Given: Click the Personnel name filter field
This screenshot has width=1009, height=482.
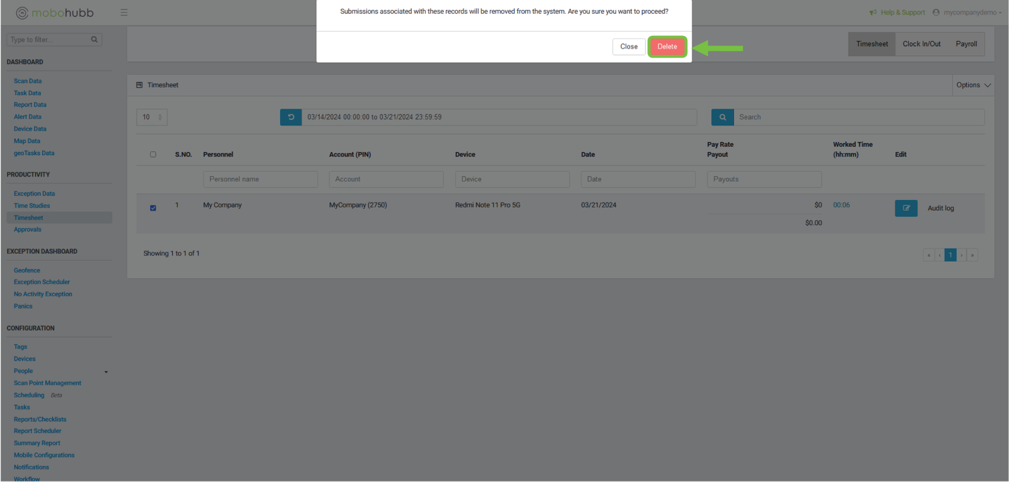Looking at the screenshot, I should coord(260,180).
